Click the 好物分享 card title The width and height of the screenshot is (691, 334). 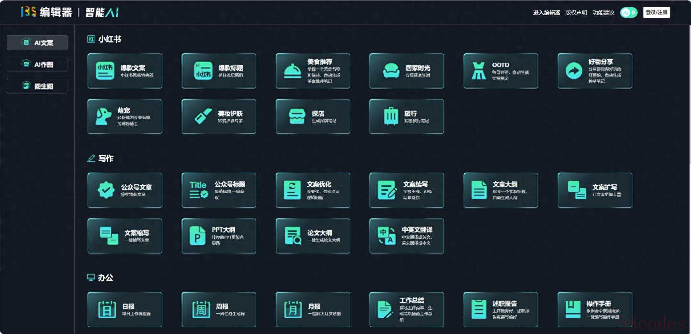[601, 62]
